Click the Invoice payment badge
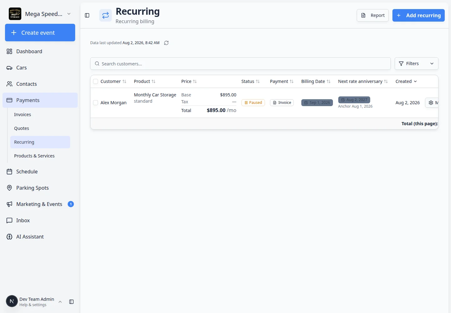 [282, 103]
